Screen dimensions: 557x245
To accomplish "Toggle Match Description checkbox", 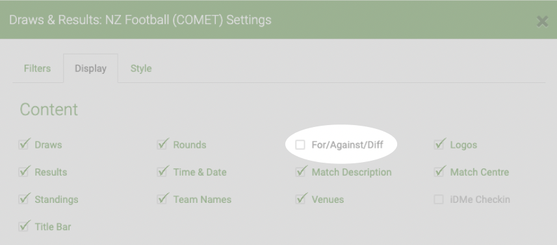I will point(300,172).
